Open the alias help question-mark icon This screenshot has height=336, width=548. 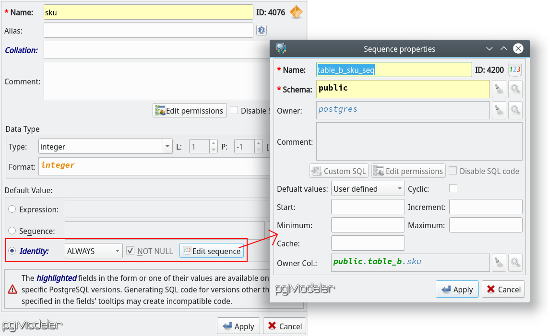[x=262, y=30]
